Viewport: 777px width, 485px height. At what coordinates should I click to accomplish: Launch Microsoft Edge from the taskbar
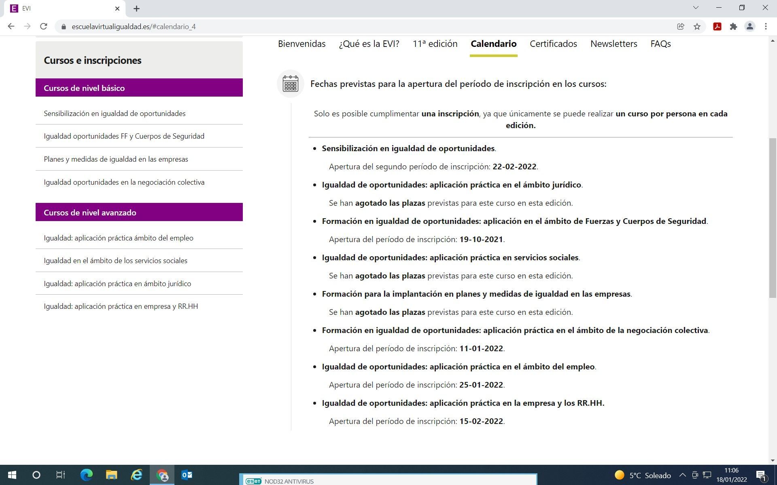pos(86,475)
